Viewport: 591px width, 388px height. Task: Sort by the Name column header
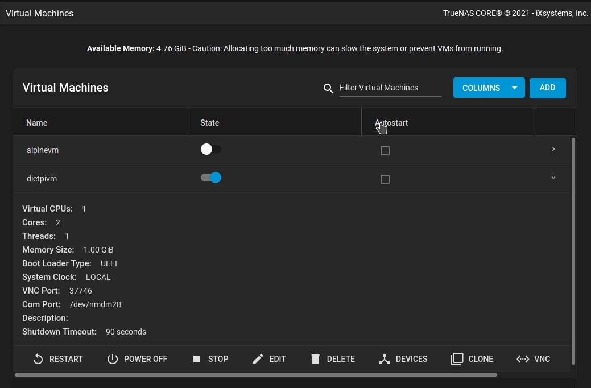pos(37,123)
